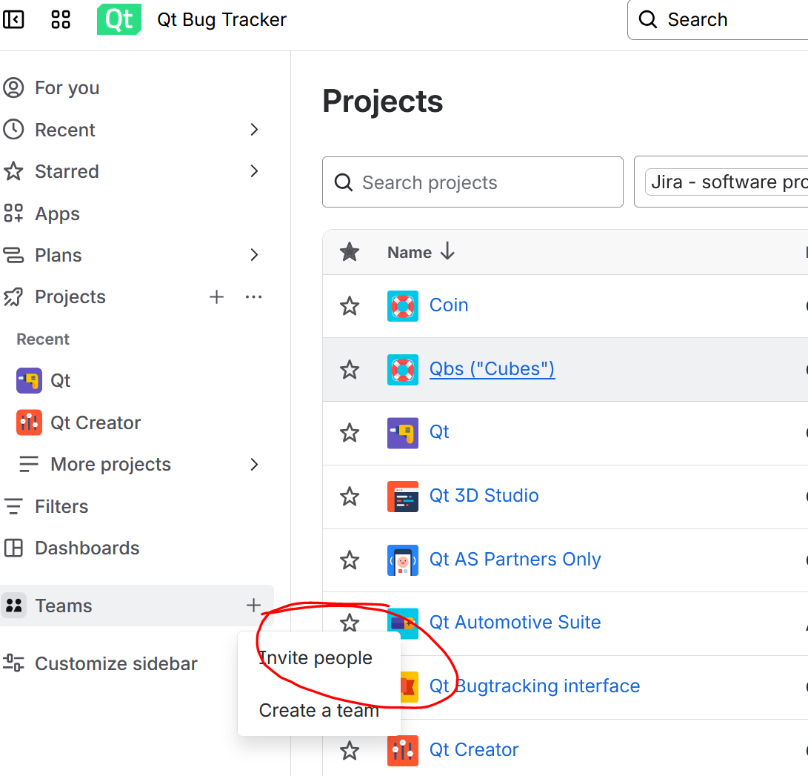Click the Dashboards grid icon
Viewport: 808px width, 776px height.
click(13, 548)
